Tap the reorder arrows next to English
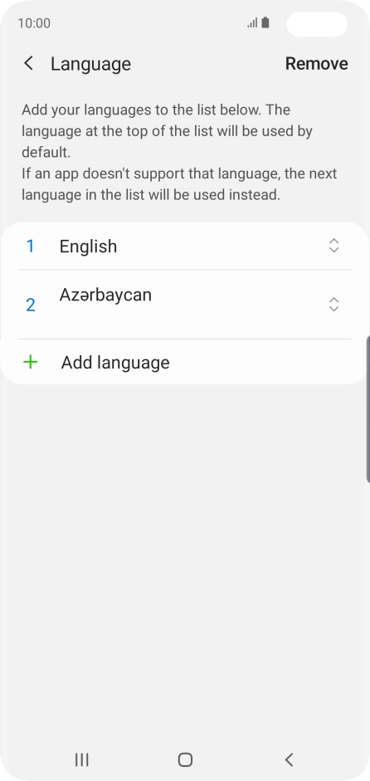370x781 pixels. coord(333,246)
